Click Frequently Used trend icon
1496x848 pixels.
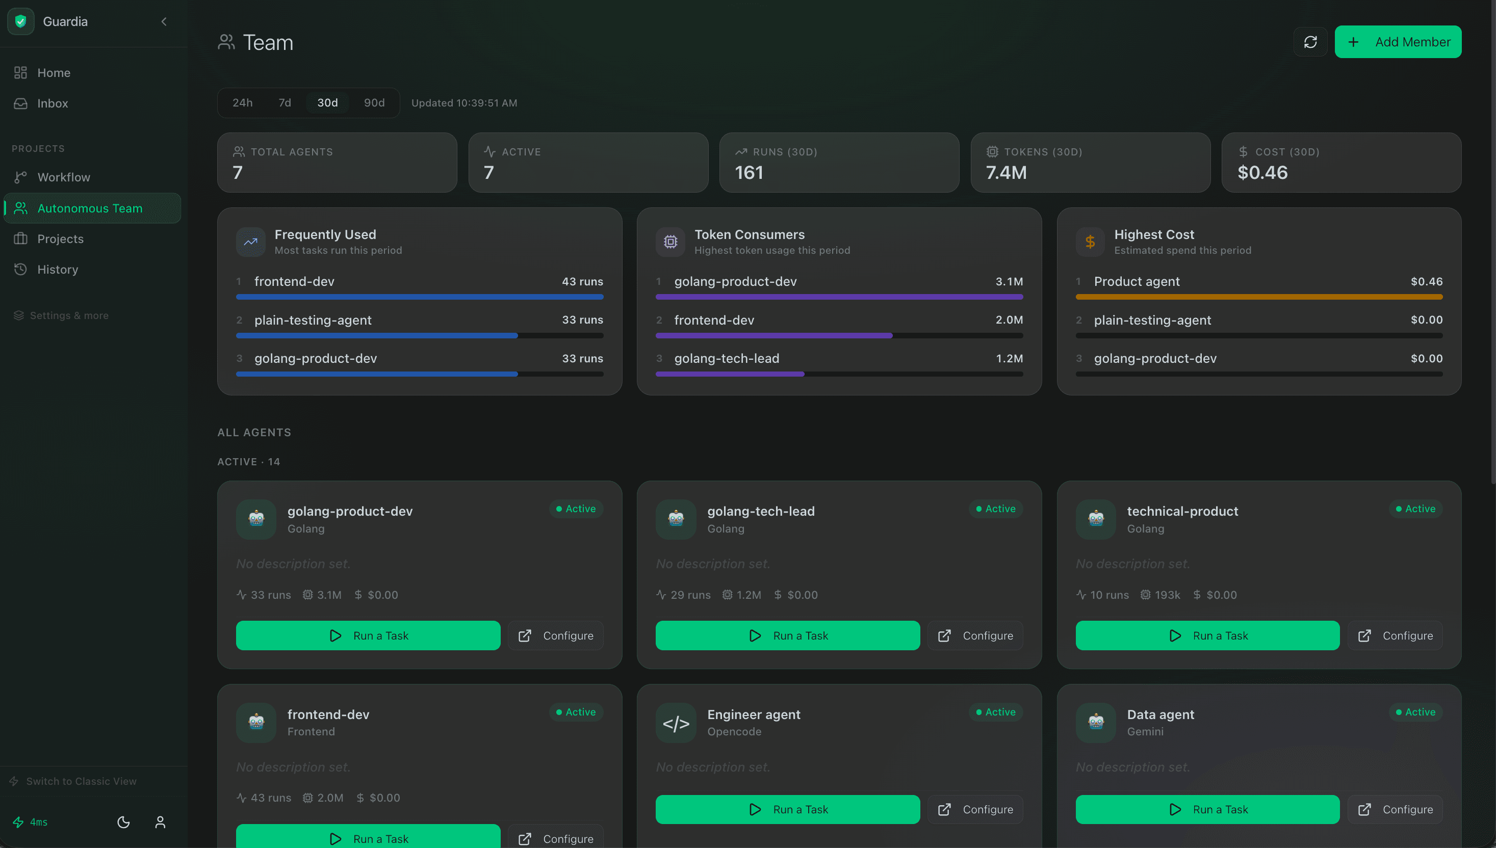point(250,242)
